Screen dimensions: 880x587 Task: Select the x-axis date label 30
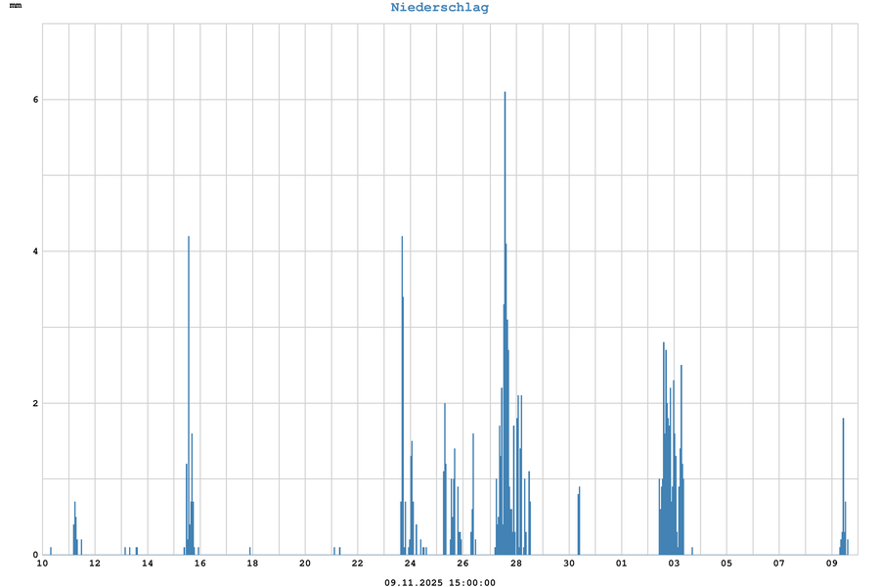[x=569, y=564]
